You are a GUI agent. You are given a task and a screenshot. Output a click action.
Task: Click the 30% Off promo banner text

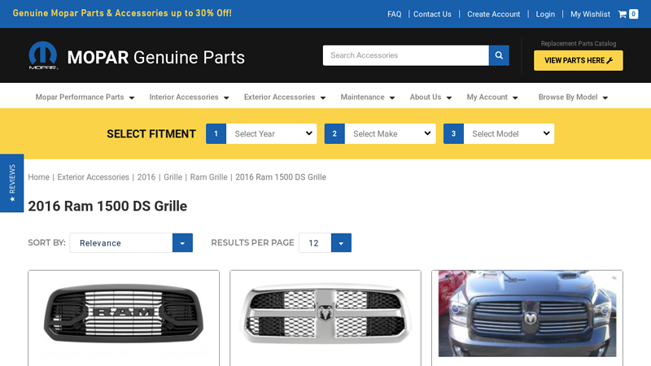click(122, 13)
